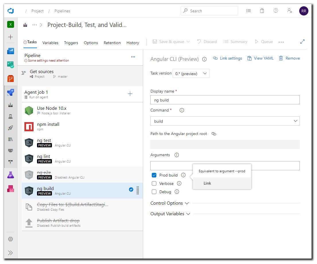Open Artifacts package icon in sidebar
The width and height of the screenshot is (317, 264).
pos(11,189)
